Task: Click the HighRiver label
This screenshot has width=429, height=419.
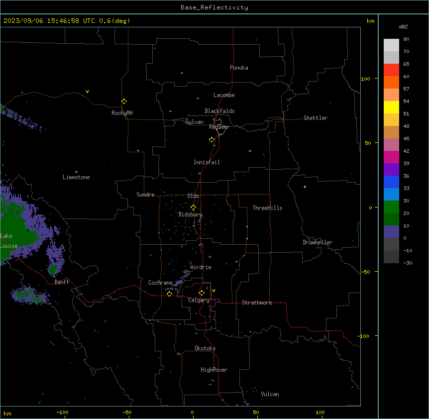Action: (x=214, y=370)
